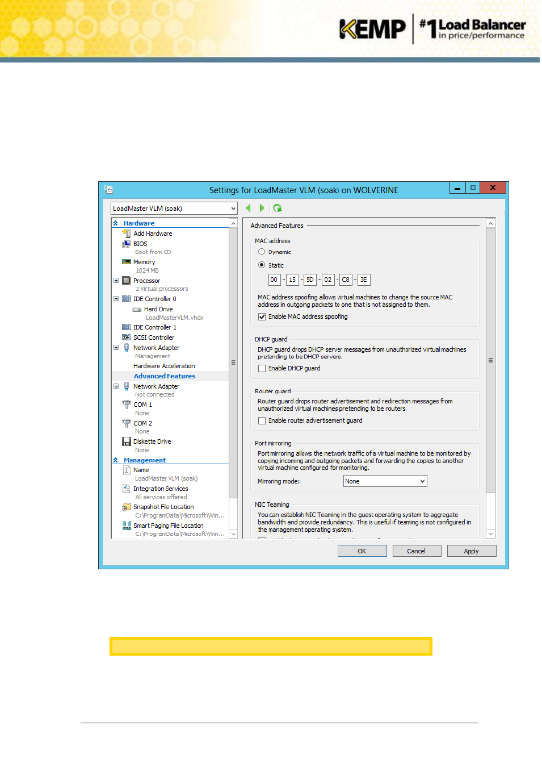Screen dimensions: 542x767
Task: Click the Management Network Adapter icon
Action: [127, 348]
